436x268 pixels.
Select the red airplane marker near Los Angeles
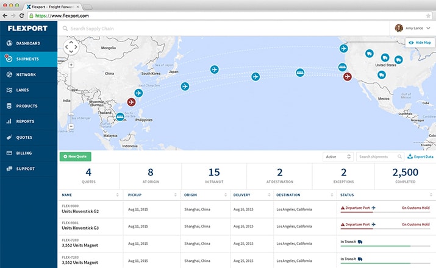[347, 76]
